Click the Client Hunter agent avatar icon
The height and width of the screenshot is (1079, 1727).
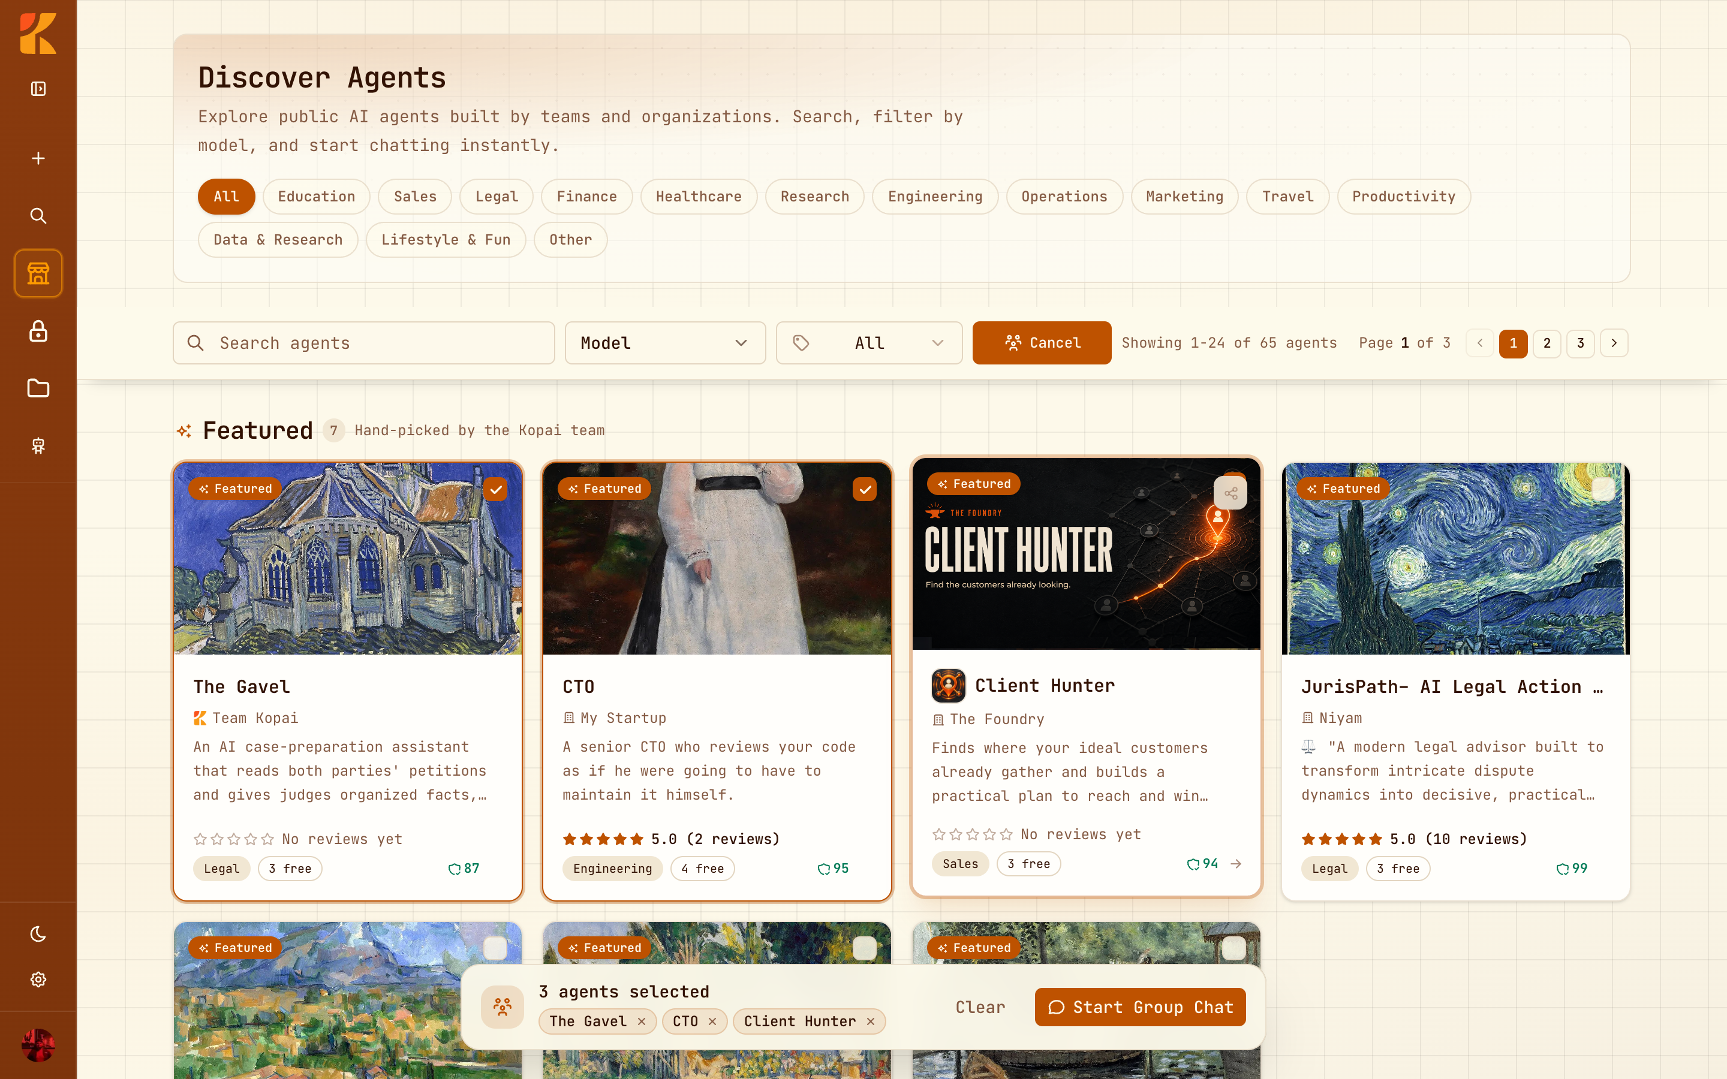[949, 686]
